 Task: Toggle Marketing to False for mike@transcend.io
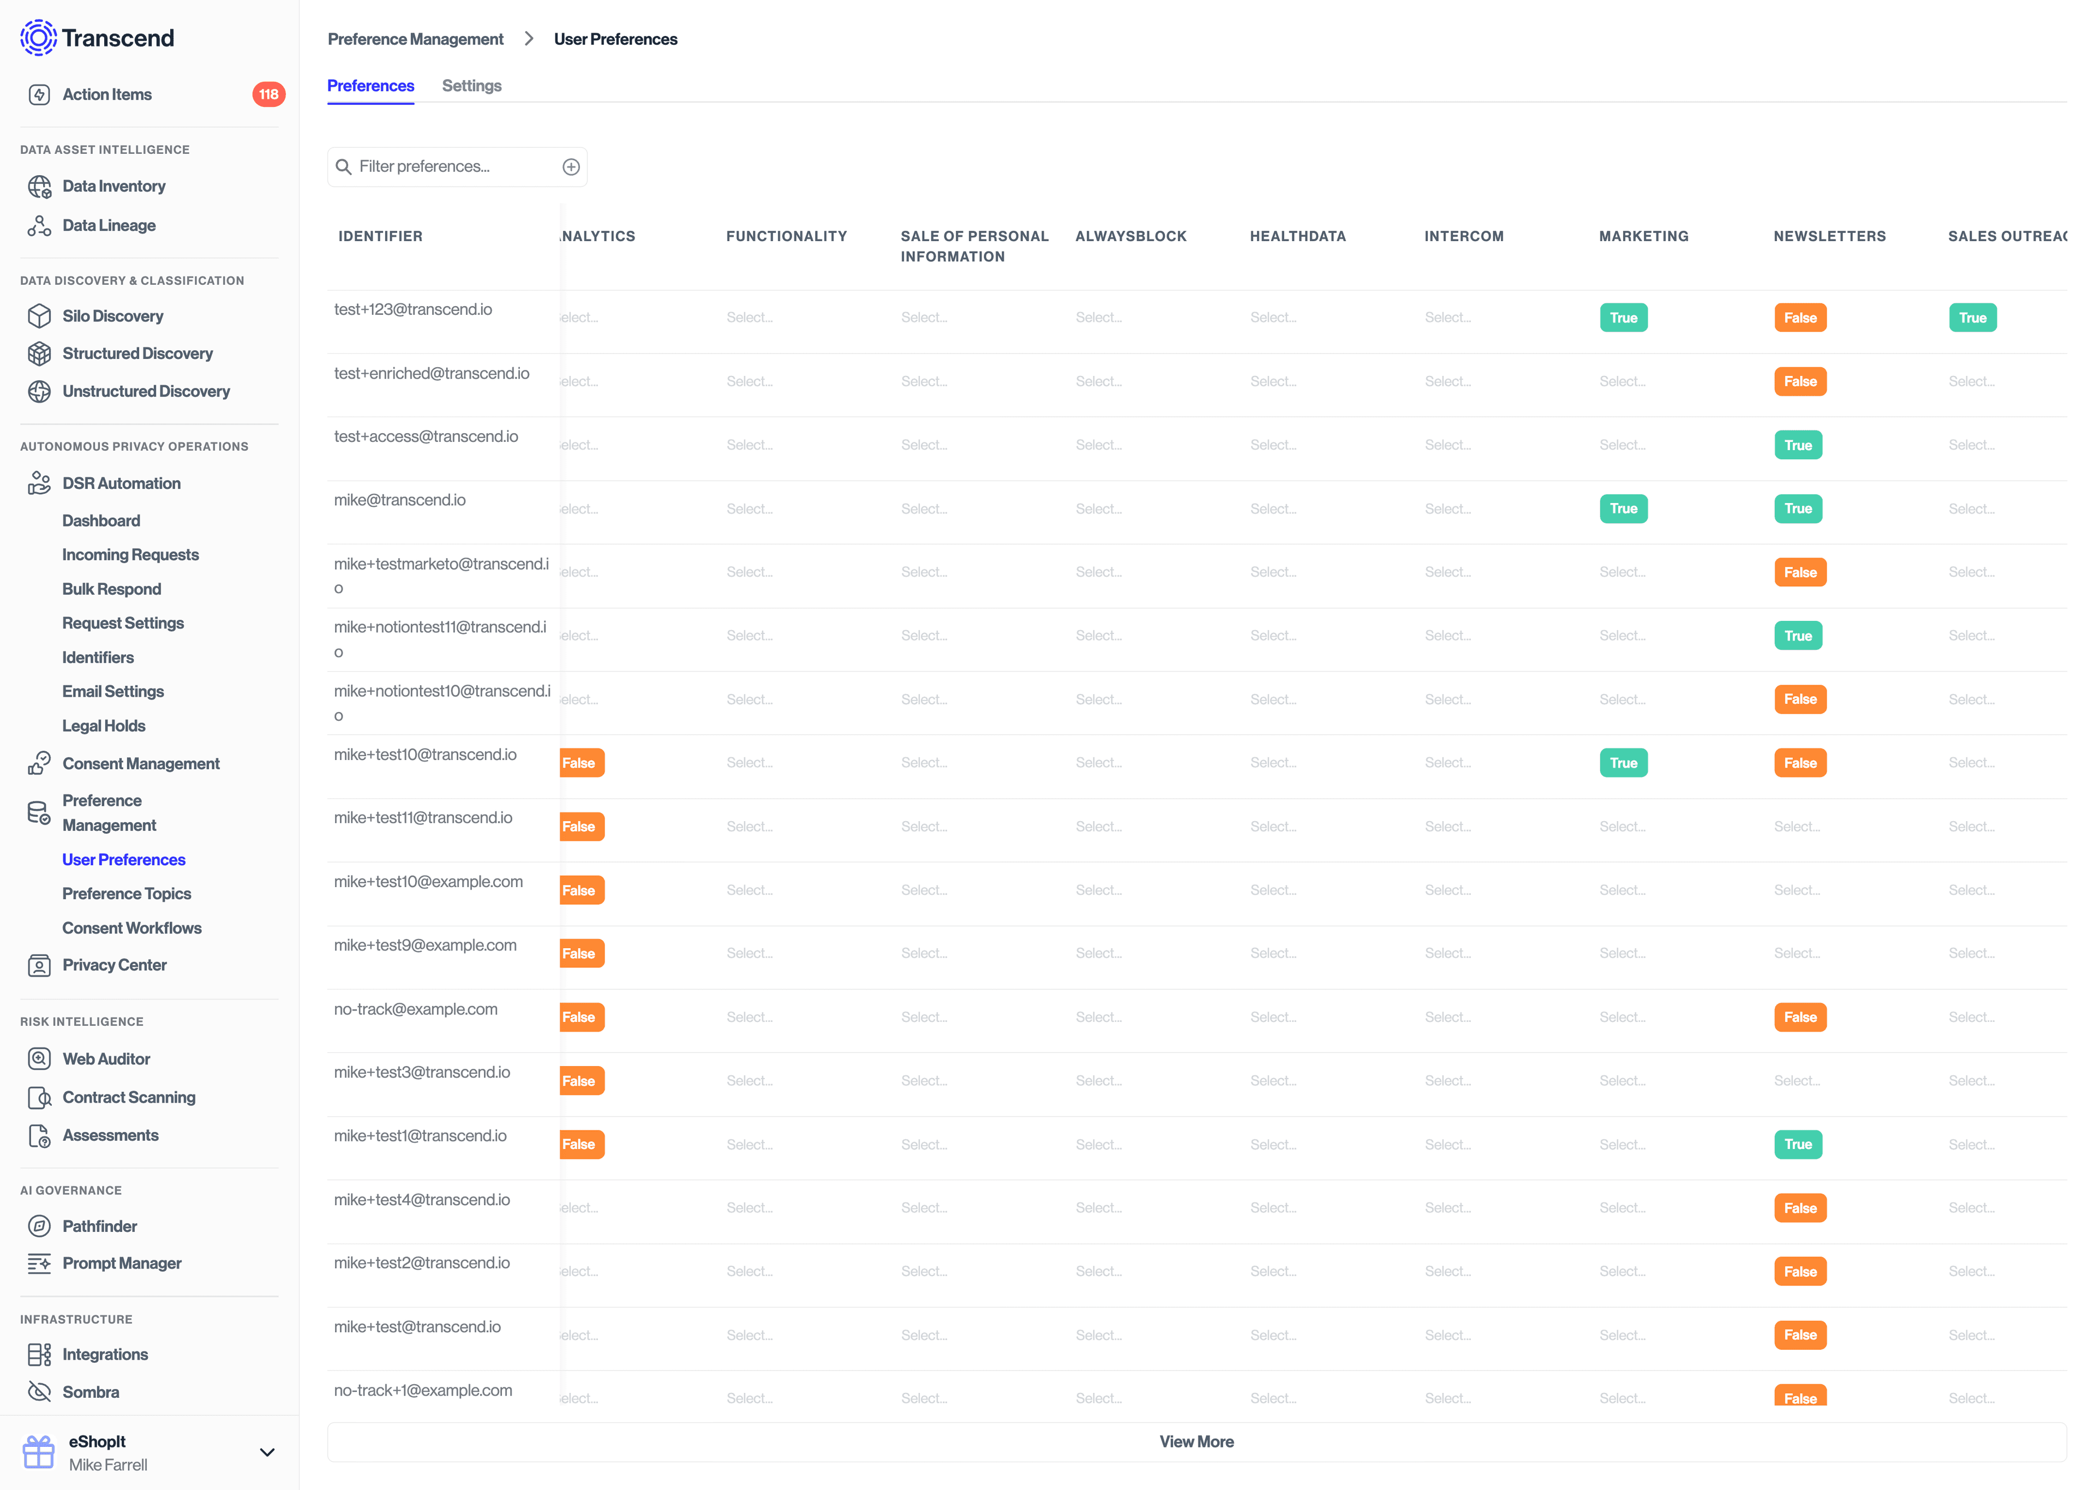tap(1624, 507)
